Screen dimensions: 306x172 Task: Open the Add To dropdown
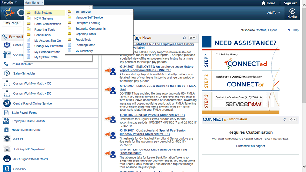tap(273, 13)
